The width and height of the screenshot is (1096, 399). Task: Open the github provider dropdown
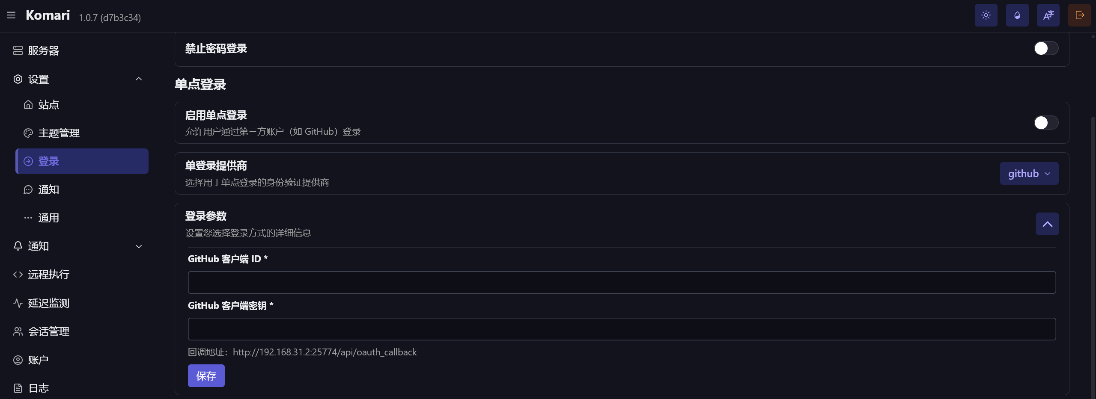1029,174
